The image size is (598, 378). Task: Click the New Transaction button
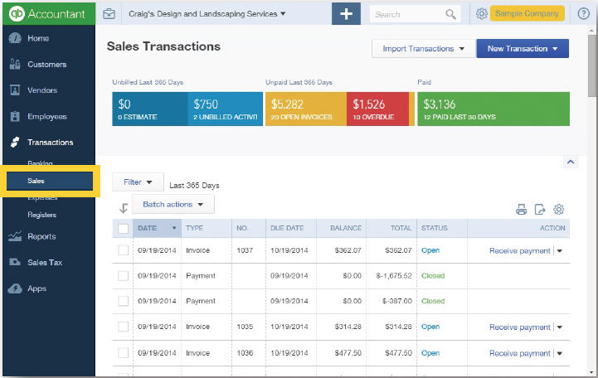tap(522, 49)
